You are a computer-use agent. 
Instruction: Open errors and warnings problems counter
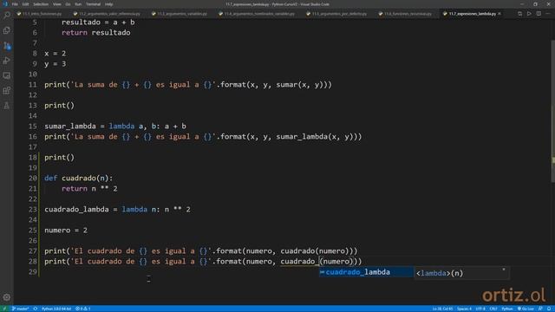[x=83, y=309]
